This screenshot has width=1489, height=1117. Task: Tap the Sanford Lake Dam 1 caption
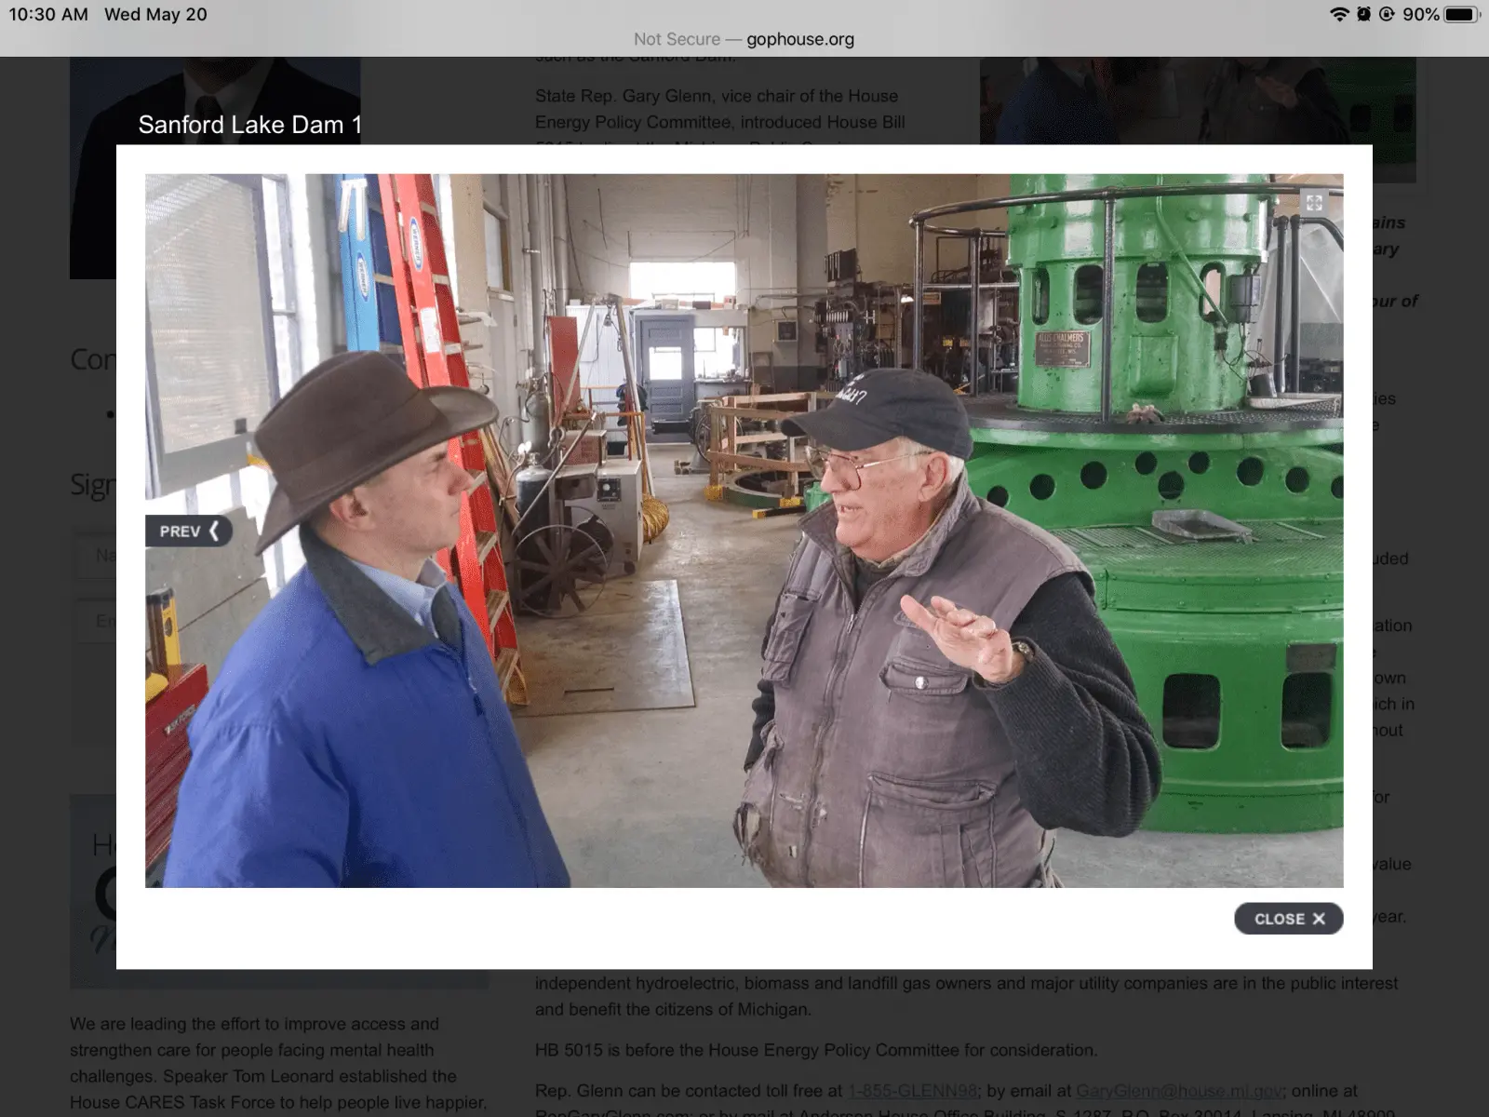249,125
